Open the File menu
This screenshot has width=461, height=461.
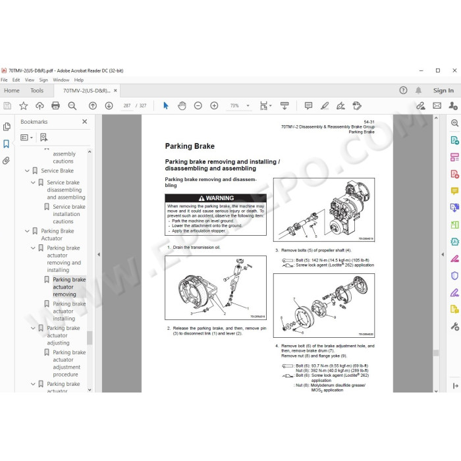[4, 80]
